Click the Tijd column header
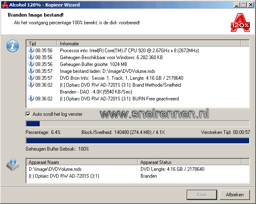This screenshot has width=256, height=204. point(42,43)
